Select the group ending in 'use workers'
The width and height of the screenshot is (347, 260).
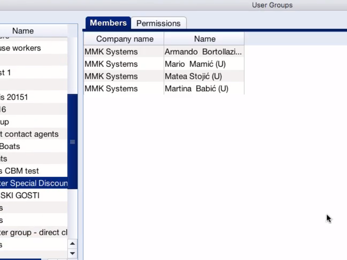pyautogui.click(x=20, y=48)
